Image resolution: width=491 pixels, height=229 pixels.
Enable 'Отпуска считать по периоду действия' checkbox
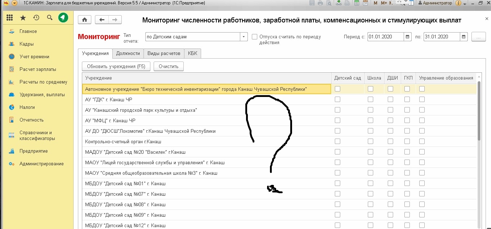pyautogui.click(x=254, y=37)
